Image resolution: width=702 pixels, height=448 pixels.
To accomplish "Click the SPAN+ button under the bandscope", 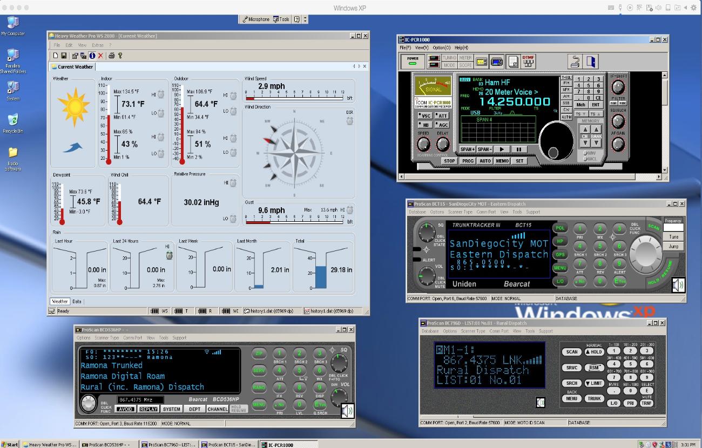I will click(x=467, y=150).
